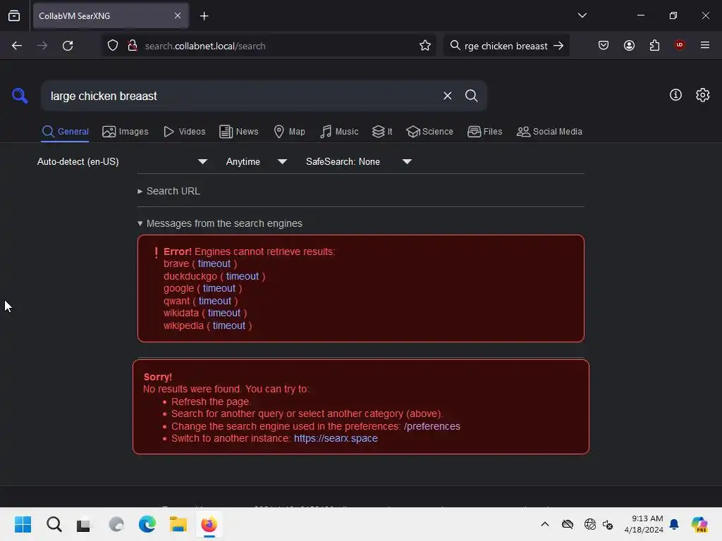Image resolution: width=722 pixels, height=541 pixels.
Task: Open the Extensions puzzle icon
Action: 654,45
